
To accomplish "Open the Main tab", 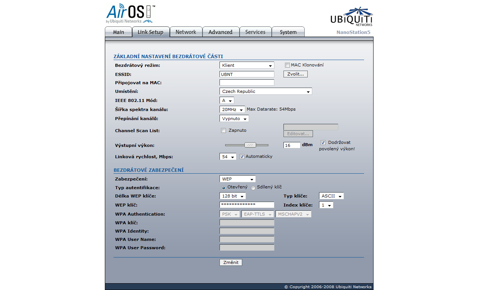I will tap(118, 32).
